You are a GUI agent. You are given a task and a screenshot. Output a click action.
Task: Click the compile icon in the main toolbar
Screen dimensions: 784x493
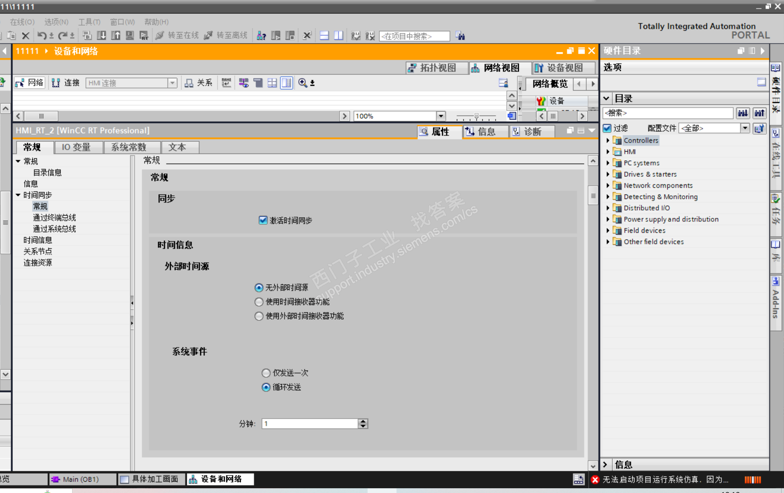coord(87,36)
